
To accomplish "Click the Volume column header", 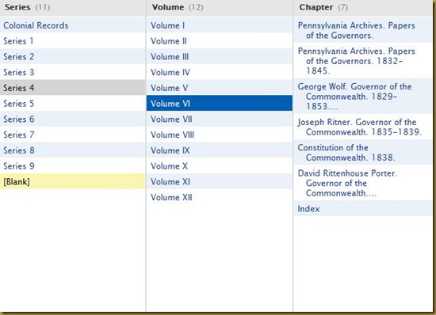I will coord(220,7).
